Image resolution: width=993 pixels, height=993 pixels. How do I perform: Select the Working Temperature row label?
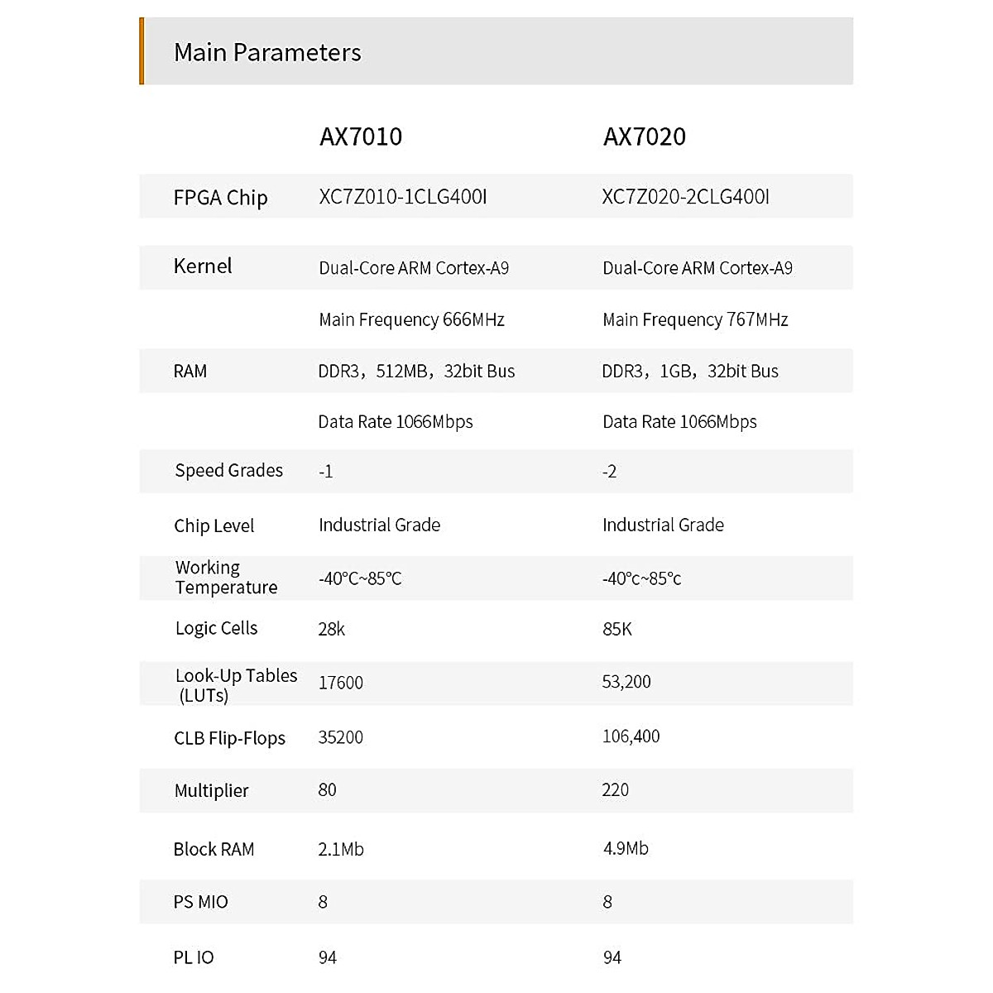point(225,578)
